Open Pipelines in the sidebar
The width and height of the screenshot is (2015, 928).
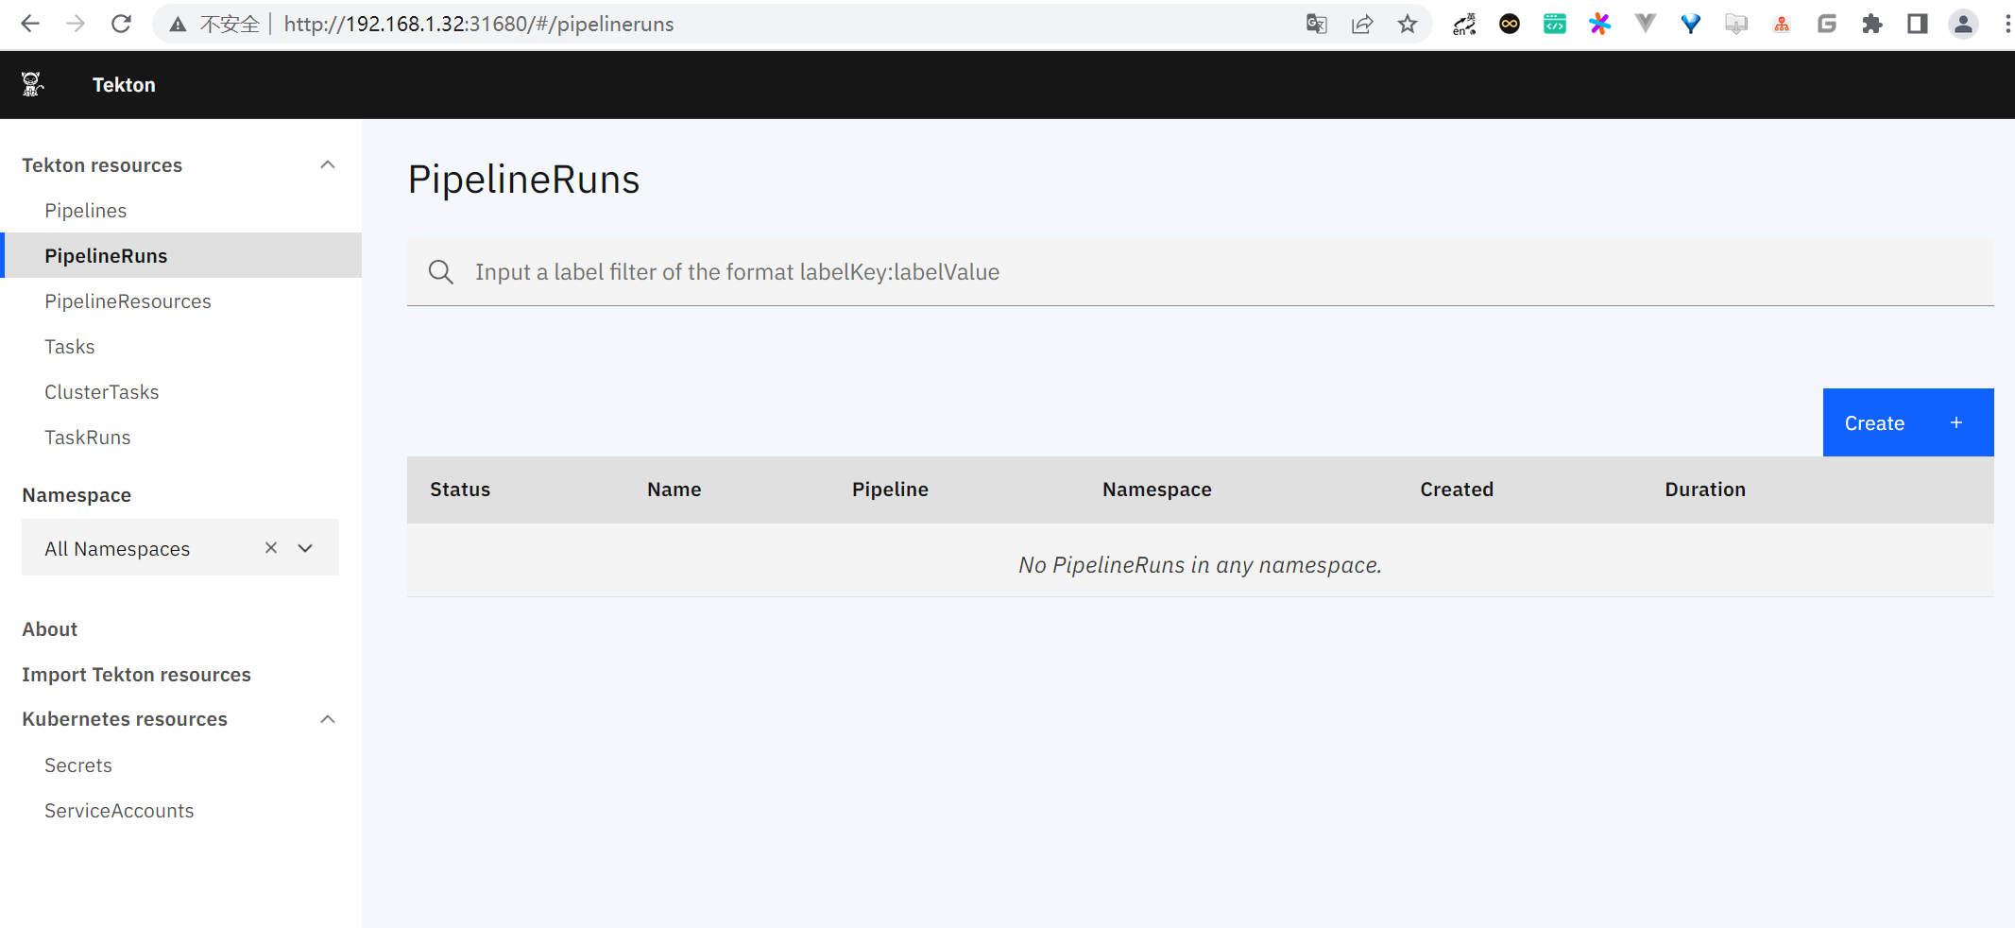pyautogui.click(x=86, y=210)
